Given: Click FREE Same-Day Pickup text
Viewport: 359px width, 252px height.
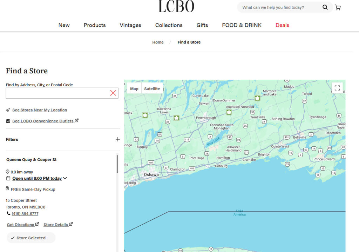Looking at the screenshot, I should (33, 190).
